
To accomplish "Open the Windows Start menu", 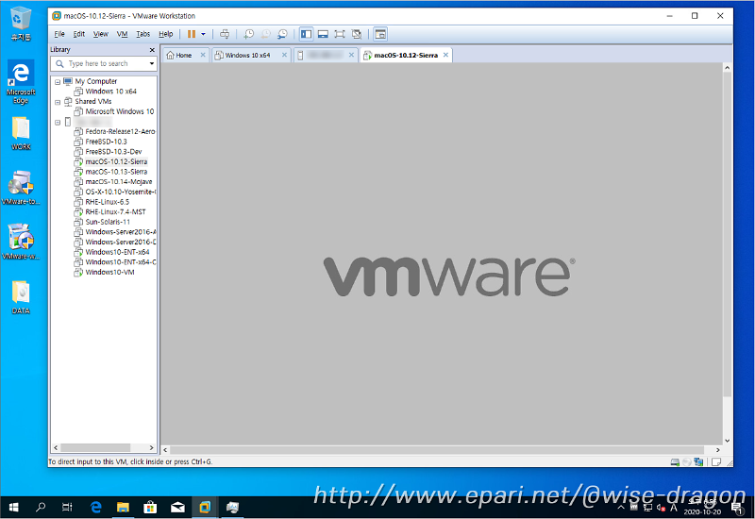I will 13,508.
